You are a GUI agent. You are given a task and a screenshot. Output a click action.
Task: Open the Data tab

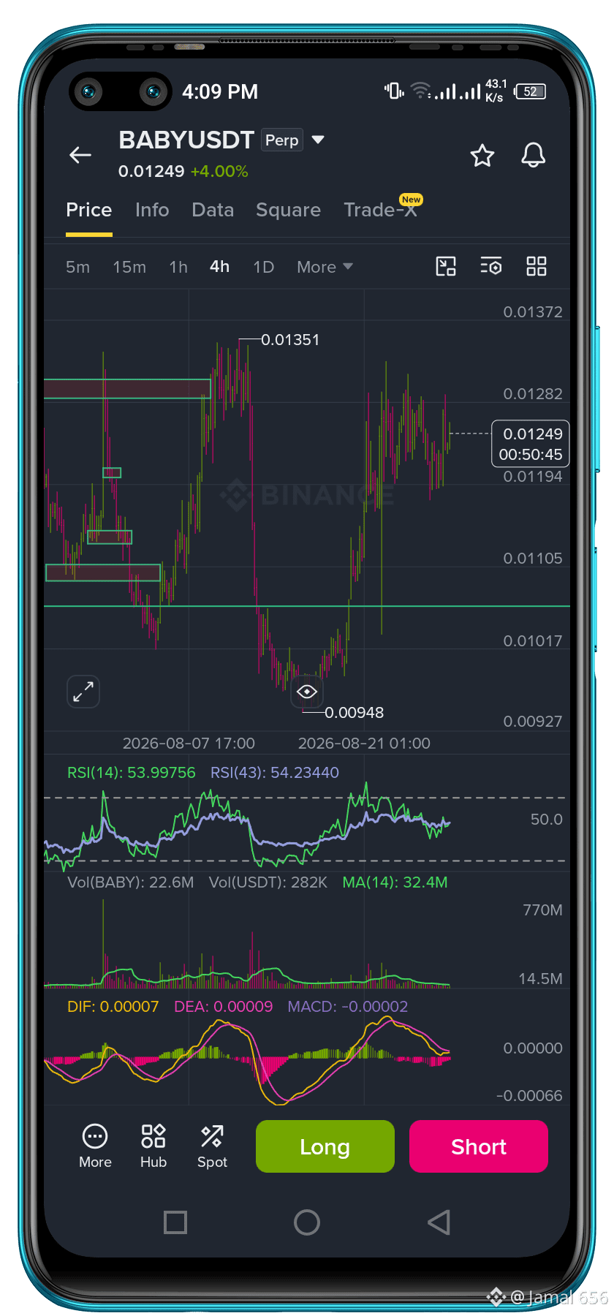(x=213, y=210)
